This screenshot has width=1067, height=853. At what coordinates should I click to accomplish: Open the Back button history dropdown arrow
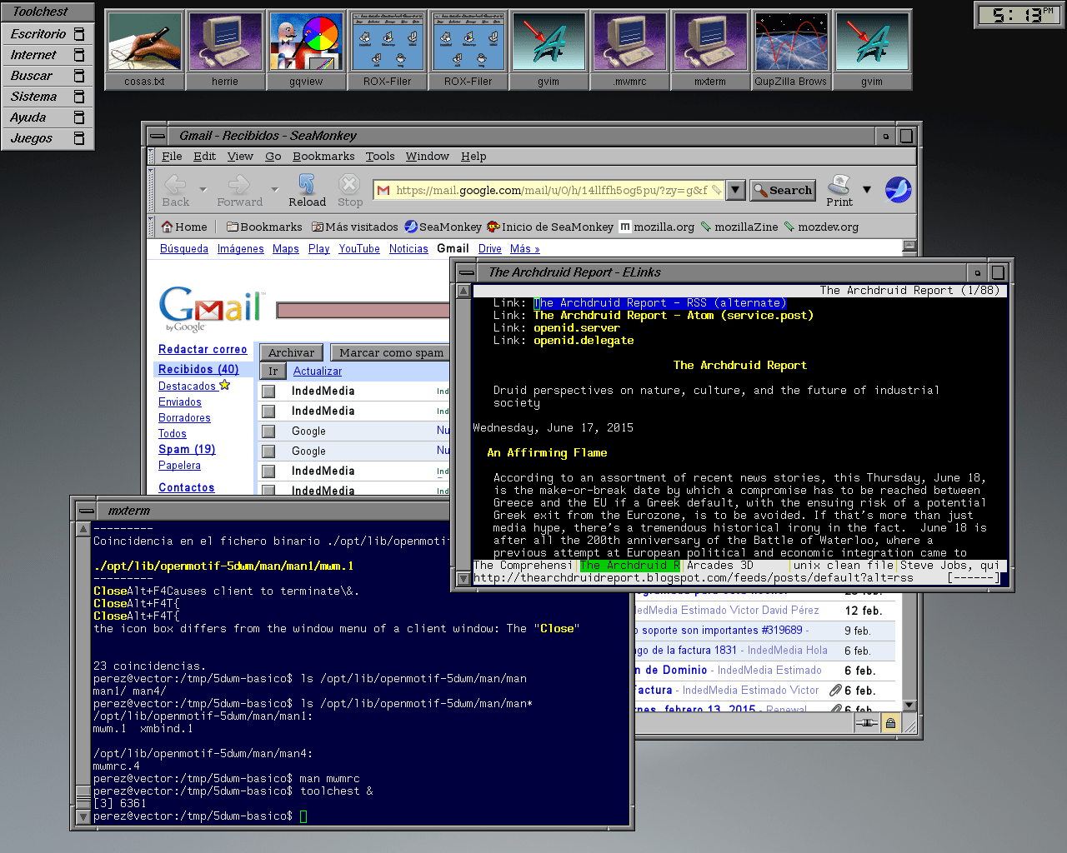point(203,190)
